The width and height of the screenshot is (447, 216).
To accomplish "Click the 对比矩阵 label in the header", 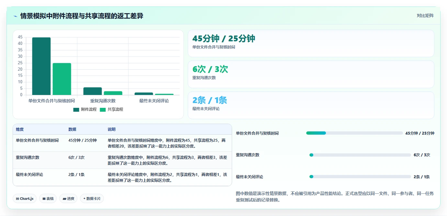I will [x=425, y=15].
